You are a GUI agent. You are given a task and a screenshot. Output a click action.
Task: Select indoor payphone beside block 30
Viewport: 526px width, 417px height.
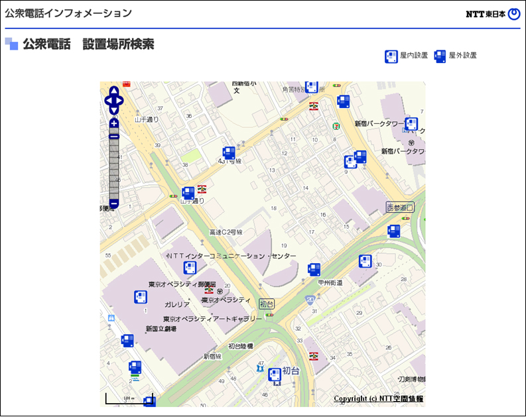[365, 261]
